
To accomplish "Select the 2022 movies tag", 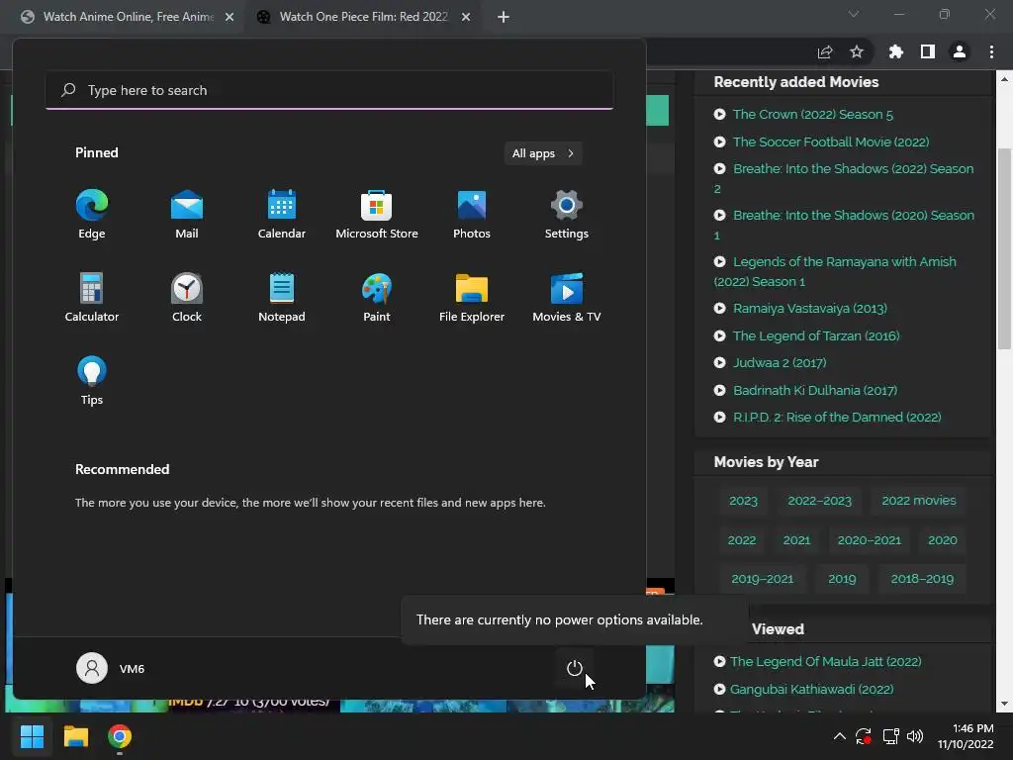I will point(919,501).
